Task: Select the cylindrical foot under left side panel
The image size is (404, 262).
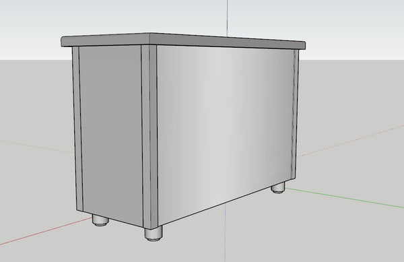Action: (x=100, y=220)
